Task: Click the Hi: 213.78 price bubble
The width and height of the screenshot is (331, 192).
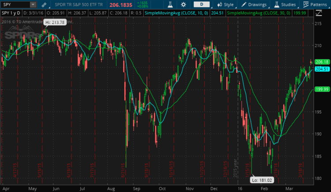Action: [56, 23]
